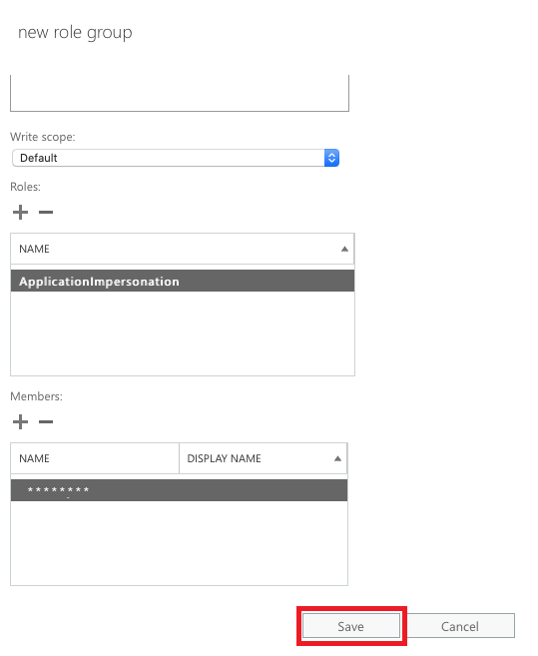Viewport: 538px width, 656px height.
Task: Click the Cancel button
Action: pyautogui.click(x=460, y=626)
